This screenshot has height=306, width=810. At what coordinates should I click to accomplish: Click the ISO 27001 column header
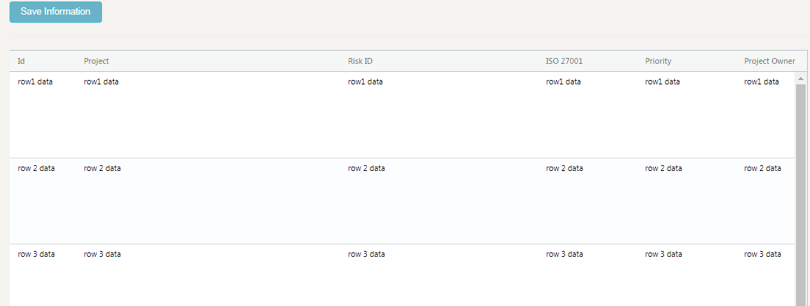[x=564, y=61]
